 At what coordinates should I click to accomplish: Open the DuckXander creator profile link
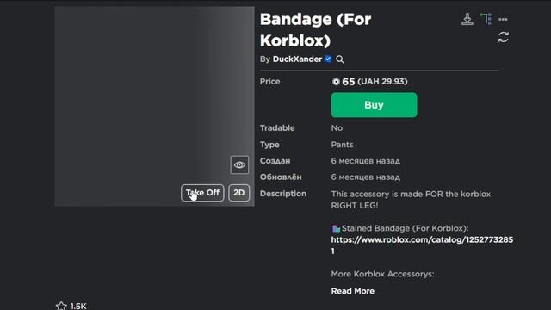pos(297,59)
